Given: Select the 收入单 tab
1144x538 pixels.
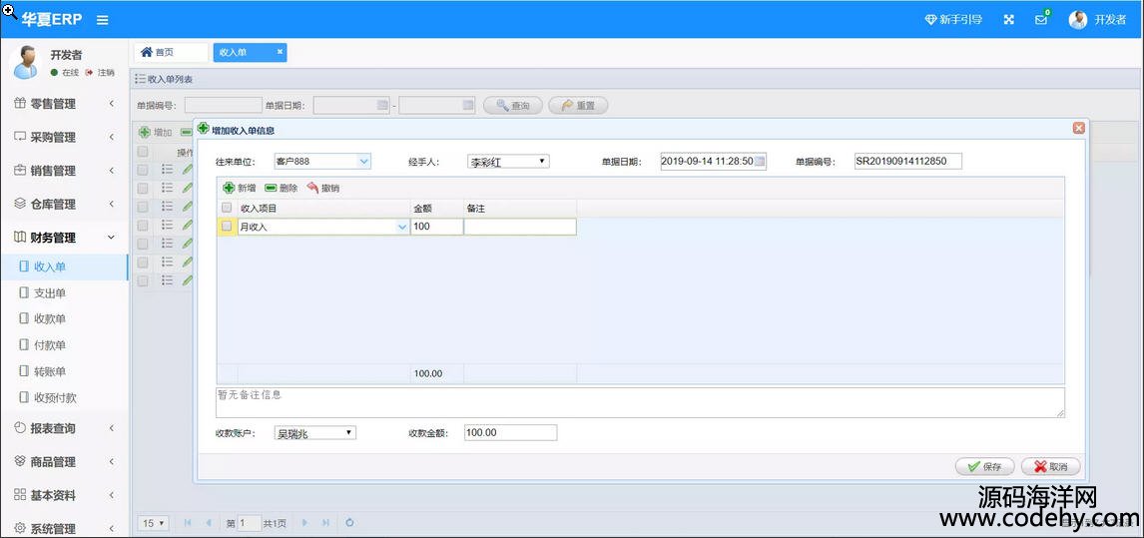Looking at the screenshot, I should click(250, 53).
